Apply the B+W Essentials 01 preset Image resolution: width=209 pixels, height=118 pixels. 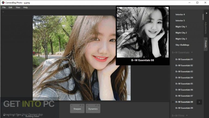coord(184,59)
